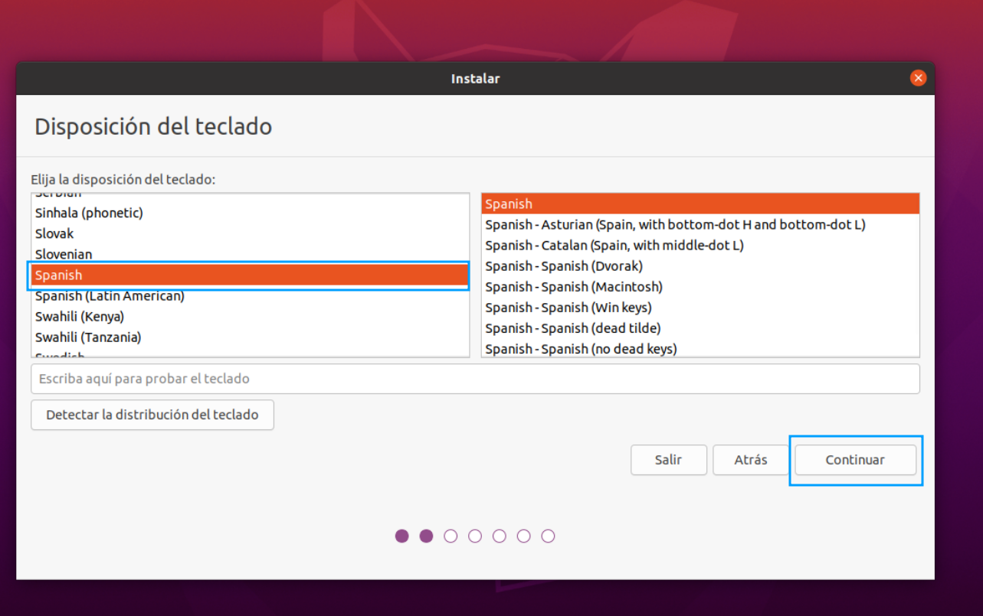Choose Slovenian in the layout list

pos(250,254)
